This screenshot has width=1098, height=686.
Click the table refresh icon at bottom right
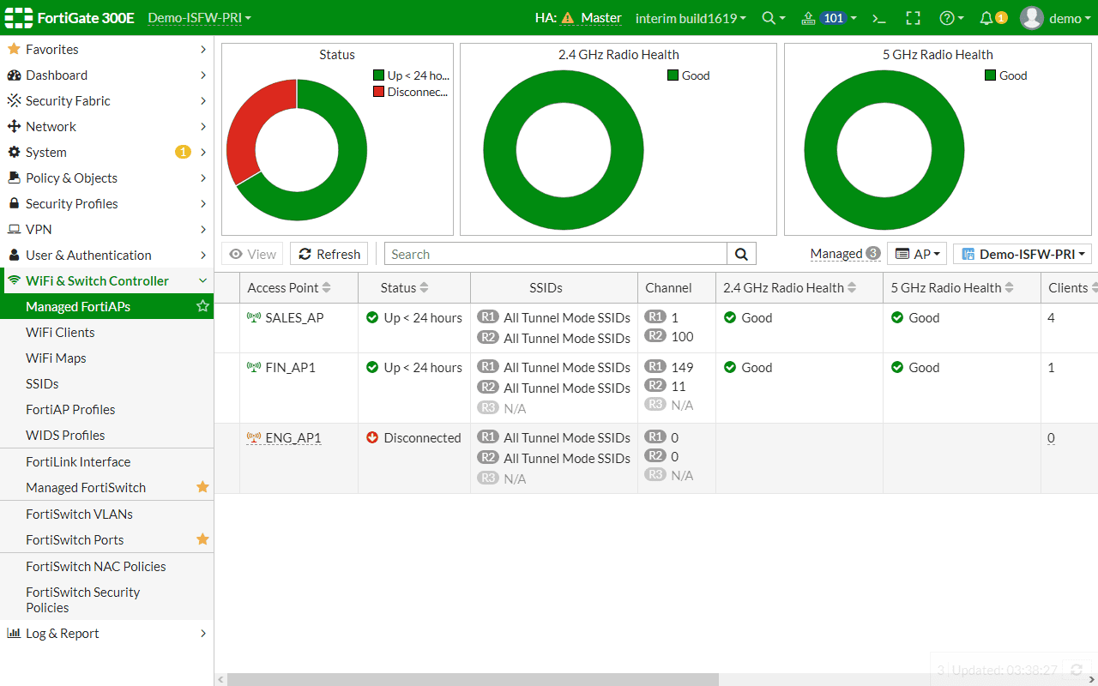coord(1077,670)
